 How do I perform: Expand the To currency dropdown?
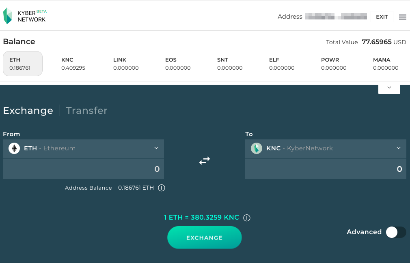[398, 148]
